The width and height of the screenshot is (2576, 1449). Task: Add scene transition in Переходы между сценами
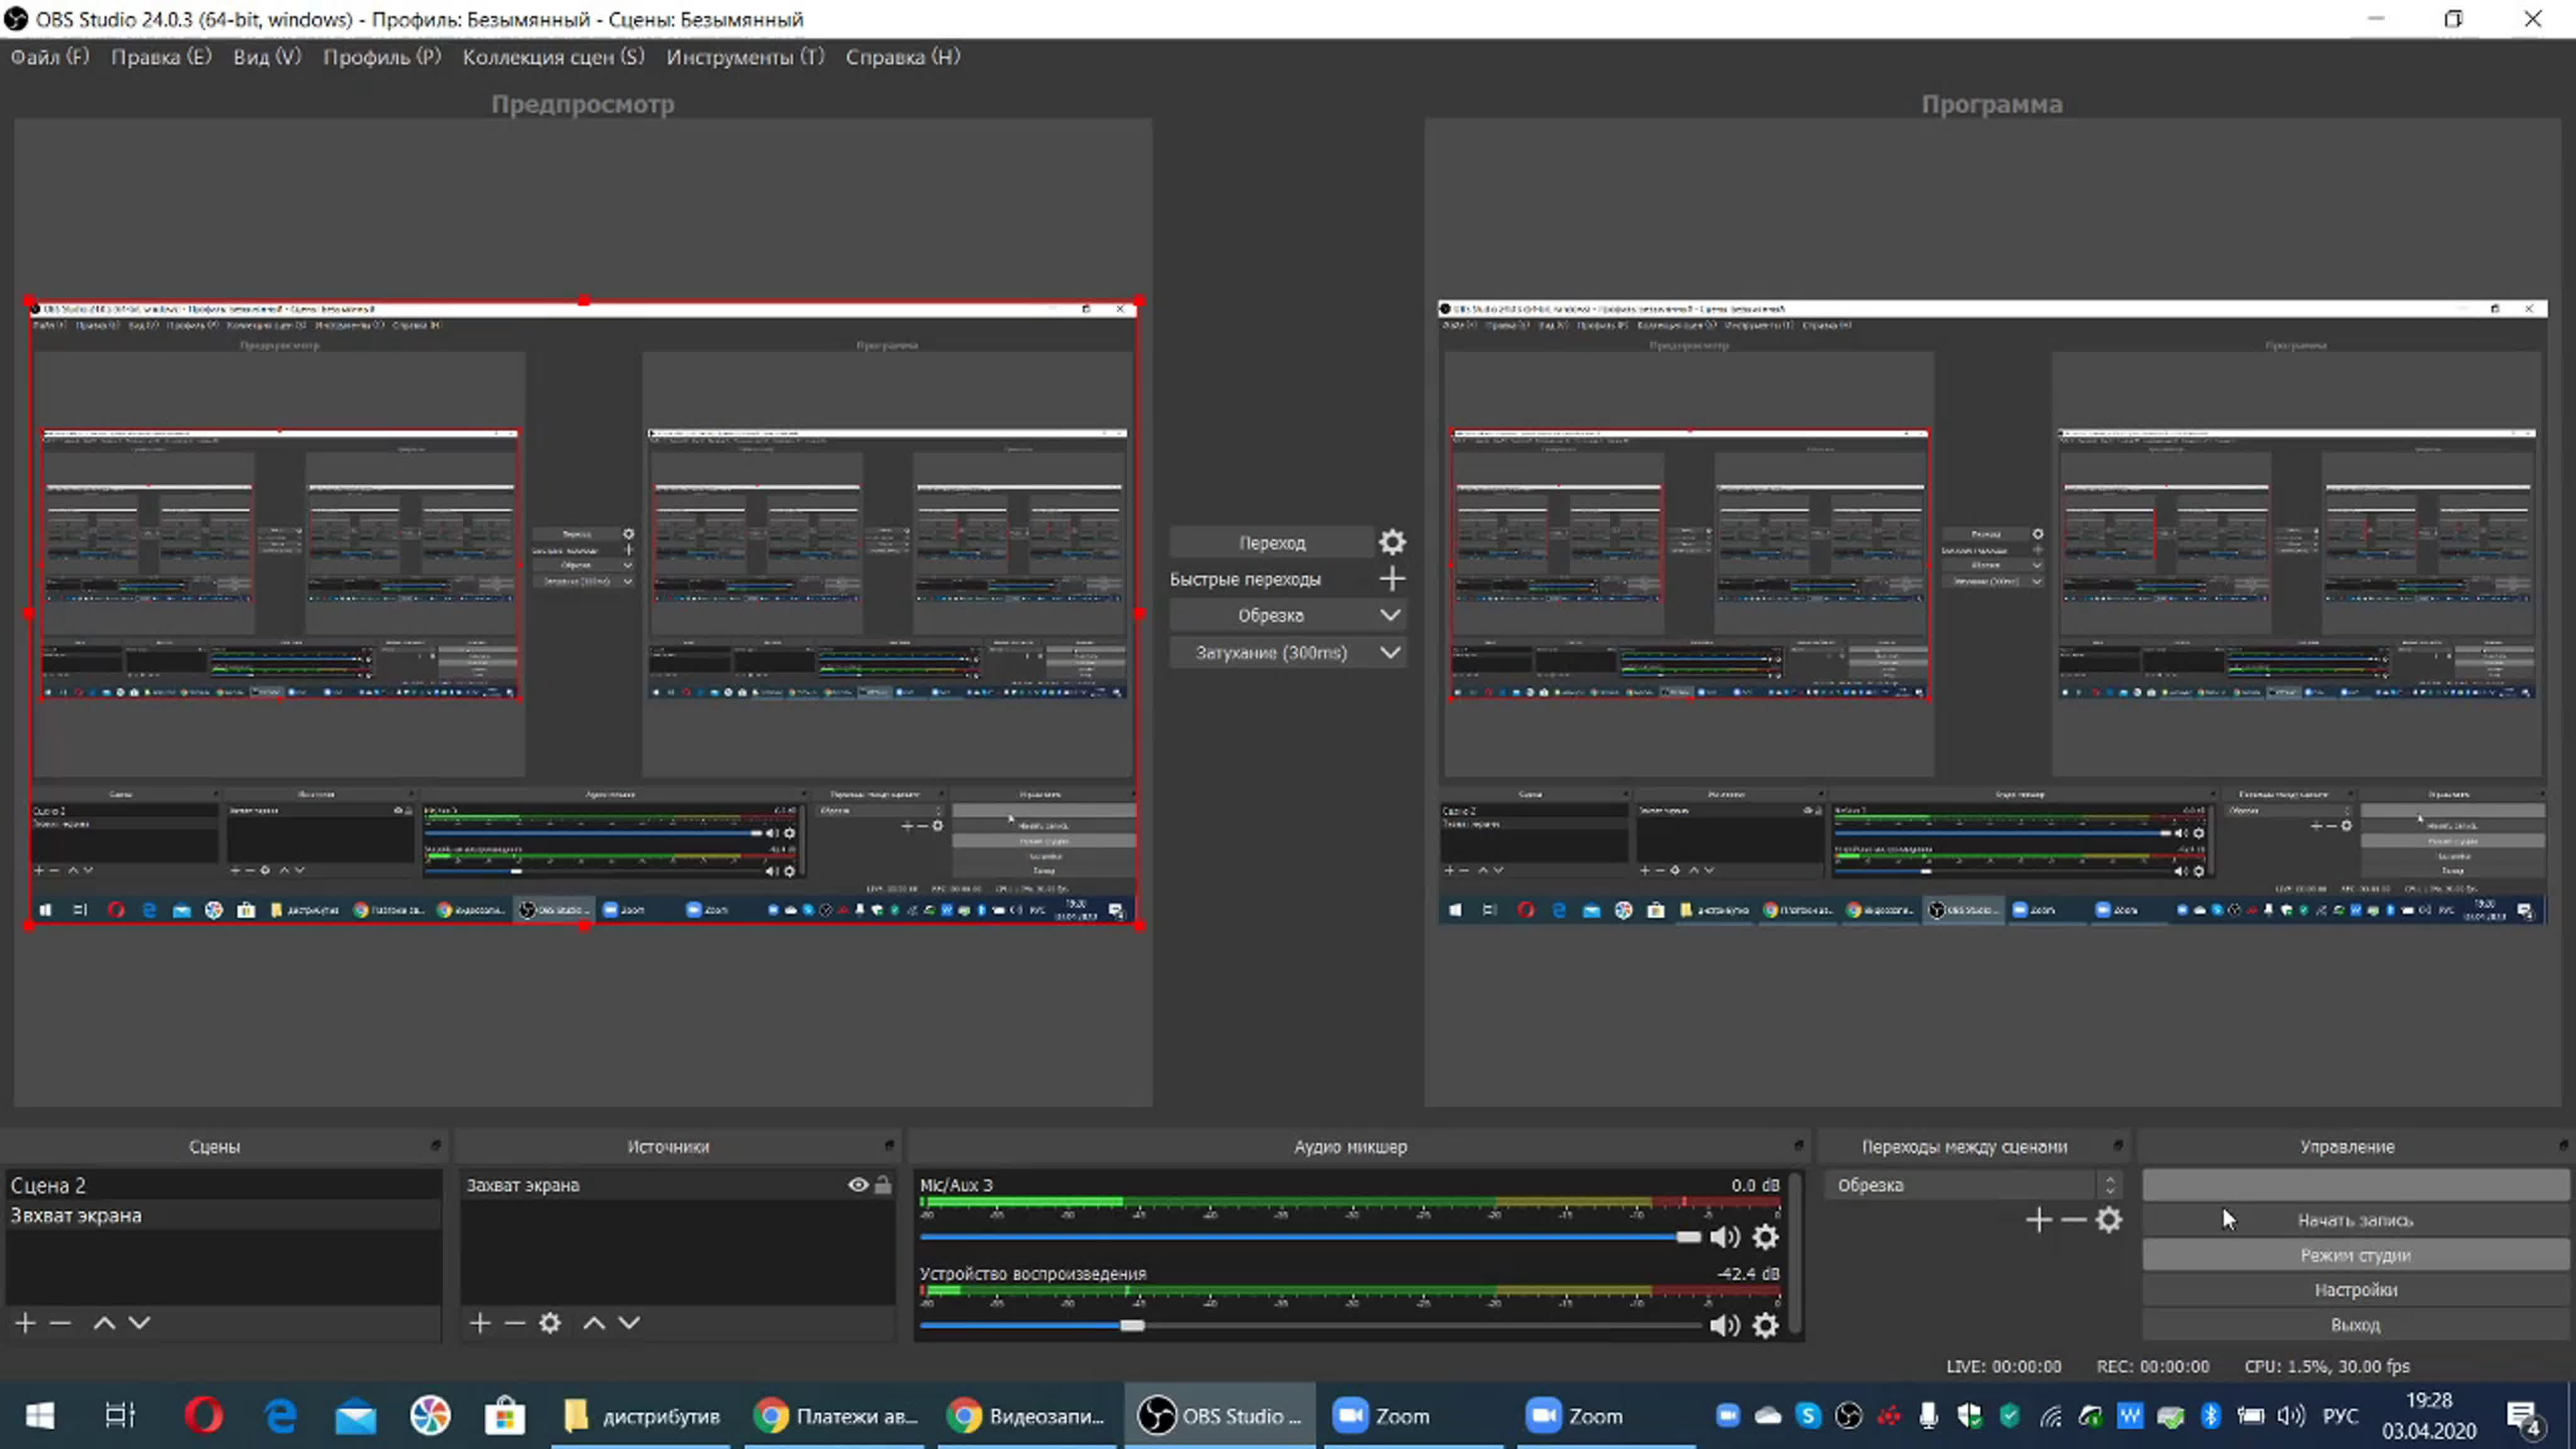coord(2038,1220)
